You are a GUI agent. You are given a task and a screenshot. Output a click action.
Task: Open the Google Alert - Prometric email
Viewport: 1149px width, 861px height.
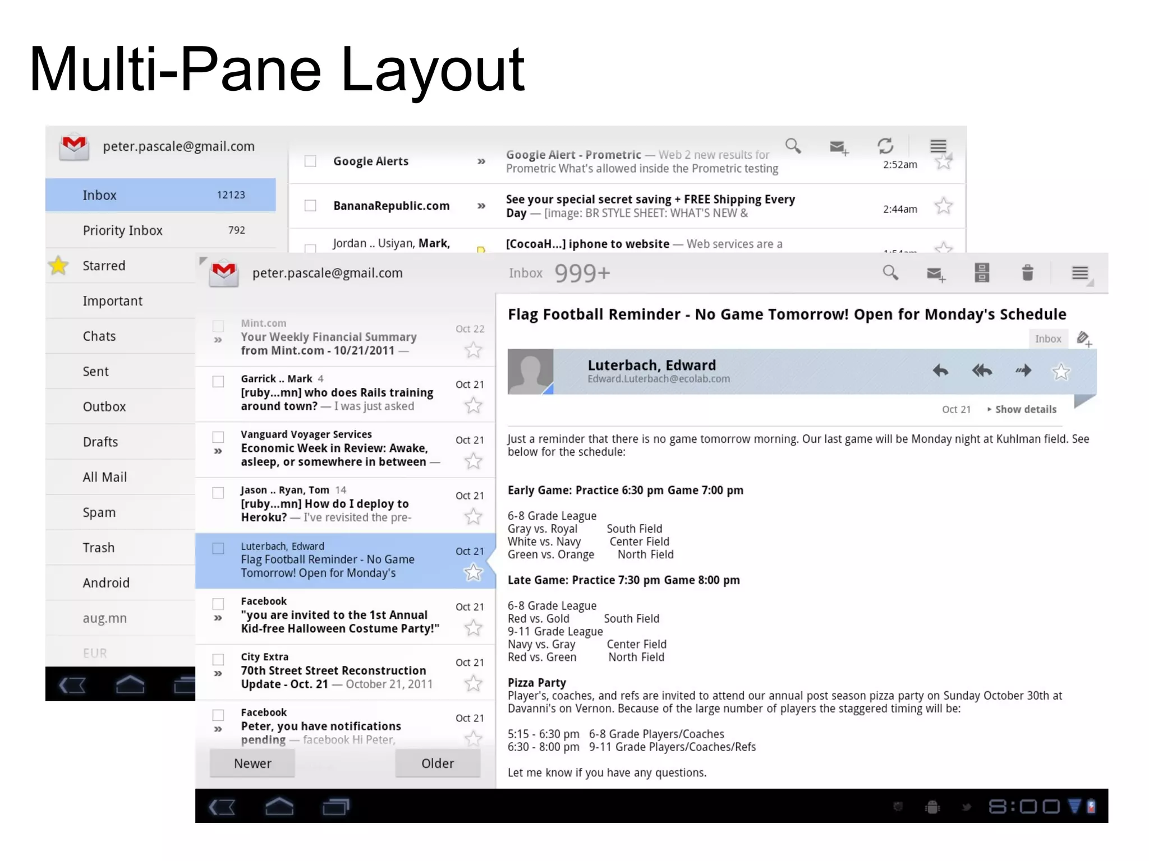coord(627,161)
